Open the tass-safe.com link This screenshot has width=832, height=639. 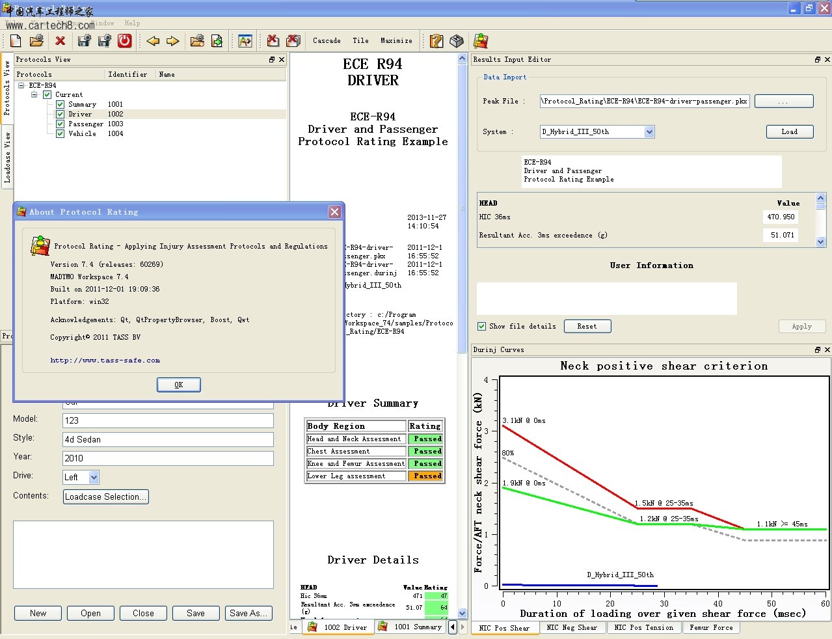105,360
